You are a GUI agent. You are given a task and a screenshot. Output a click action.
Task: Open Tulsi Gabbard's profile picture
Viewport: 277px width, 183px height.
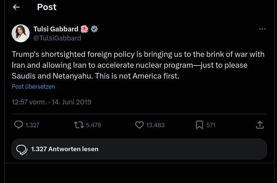click(x=21, y=33)
